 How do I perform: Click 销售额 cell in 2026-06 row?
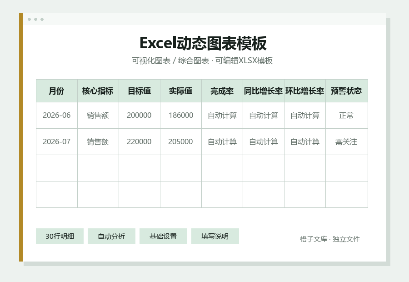[98, 116]
